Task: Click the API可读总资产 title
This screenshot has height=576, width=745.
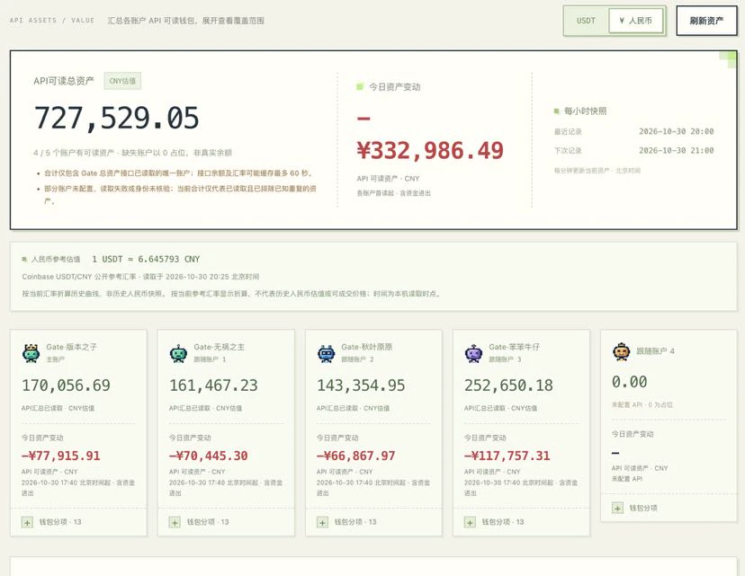Action: pos(64,81)
